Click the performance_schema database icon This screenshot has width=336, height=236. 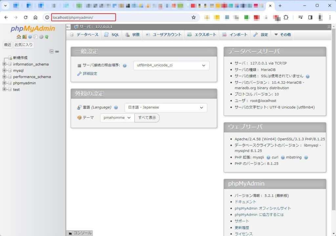(10, 77)
